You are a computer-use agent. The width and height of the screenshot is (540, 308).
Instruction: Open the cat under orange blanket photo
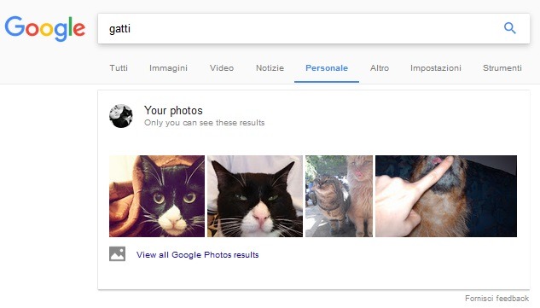tap(157, 196)
